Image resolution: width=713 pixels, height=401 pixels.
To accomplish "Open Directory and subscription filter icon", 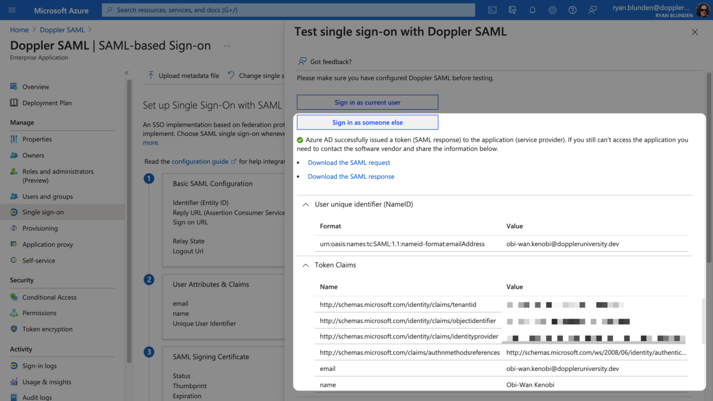I will click(512, 10).
